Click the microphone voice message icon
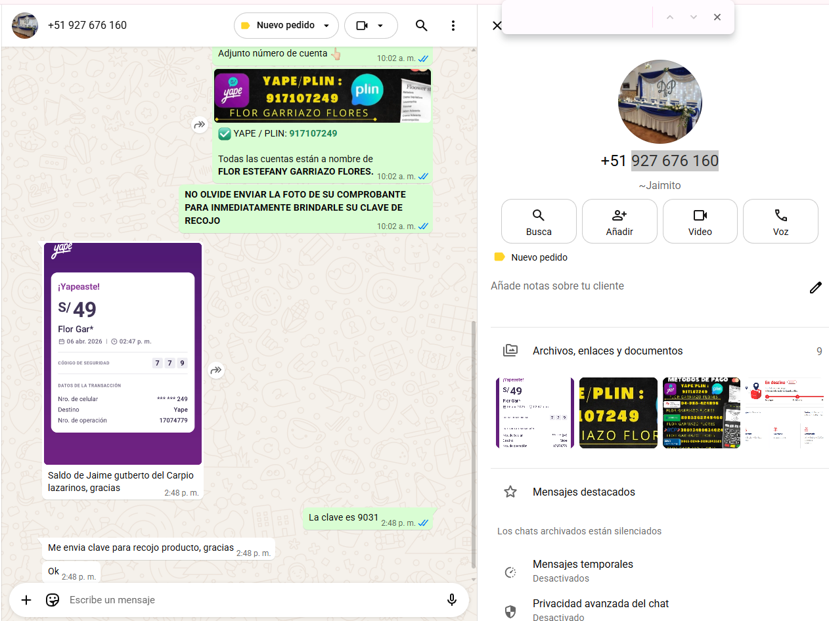829x621 pixels. click(x=452, y=600)
